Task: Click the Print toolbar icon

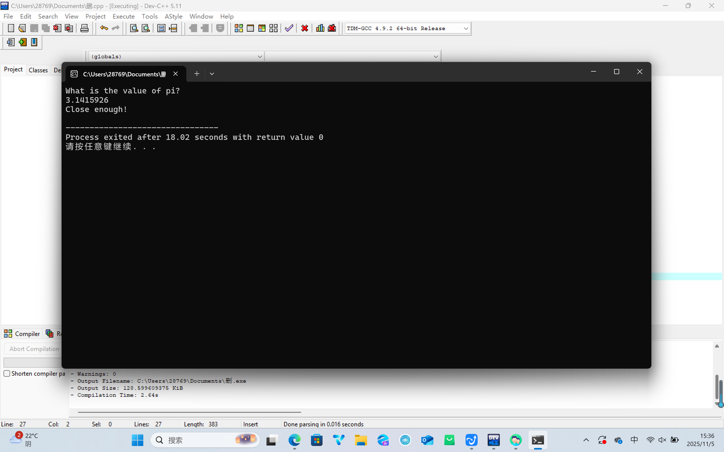Action: coord(84,28)
